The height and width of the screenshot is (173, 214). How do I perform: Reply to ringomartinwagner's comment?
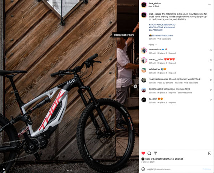tap(179, 83)
